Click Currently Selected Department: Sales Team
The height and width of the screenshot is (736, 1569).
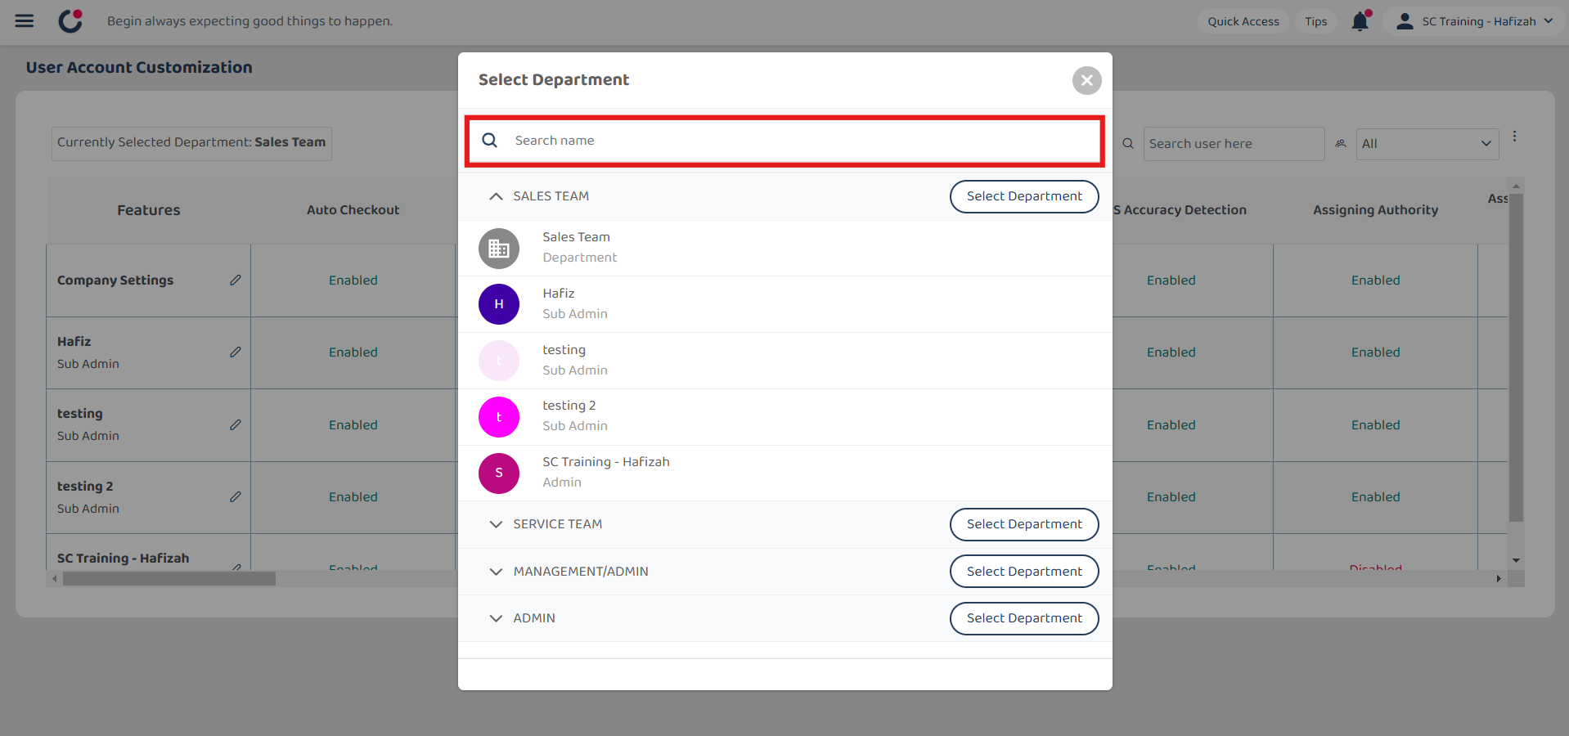click(x=191, y=143)
